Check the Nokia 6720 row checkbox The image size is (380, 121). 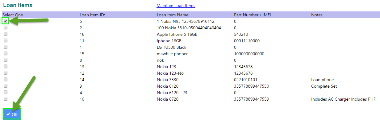point(6,99)
